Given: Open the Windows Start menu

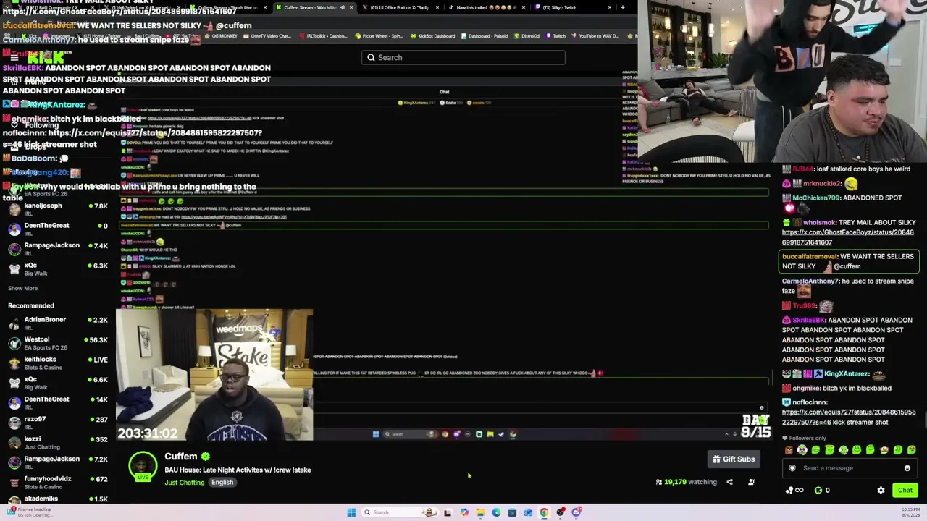Looking at the screenshot, I should click(351, 512).
